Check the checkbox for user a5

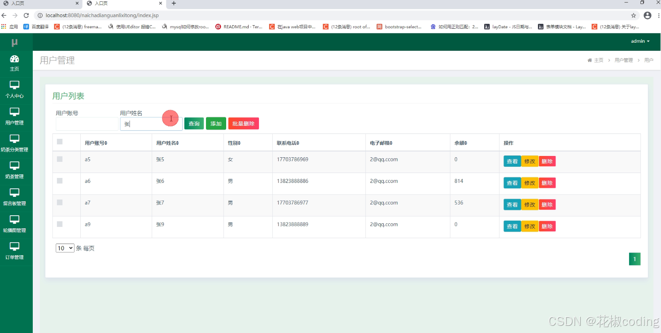tap(60, 159)
